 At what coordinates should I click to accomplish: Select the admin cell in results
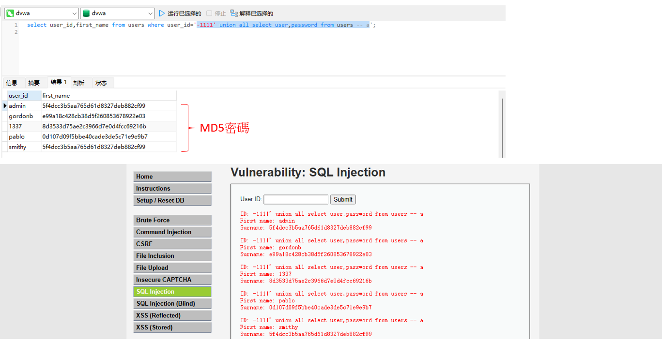24,105
